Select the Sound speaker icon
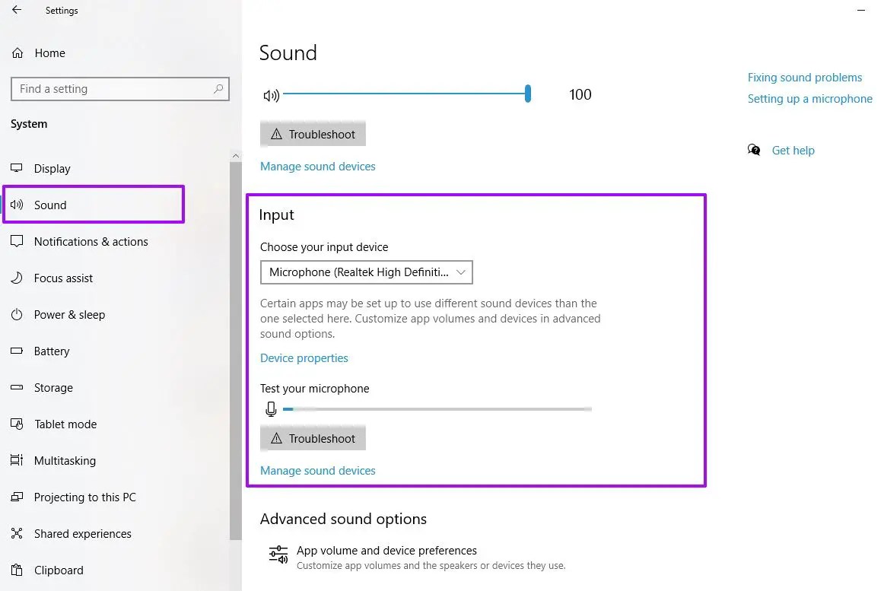 click(17, 205)
